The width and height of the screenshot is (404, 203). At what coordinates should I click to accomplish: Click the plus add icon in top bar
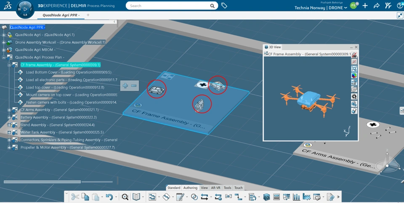tap(365, 5)
